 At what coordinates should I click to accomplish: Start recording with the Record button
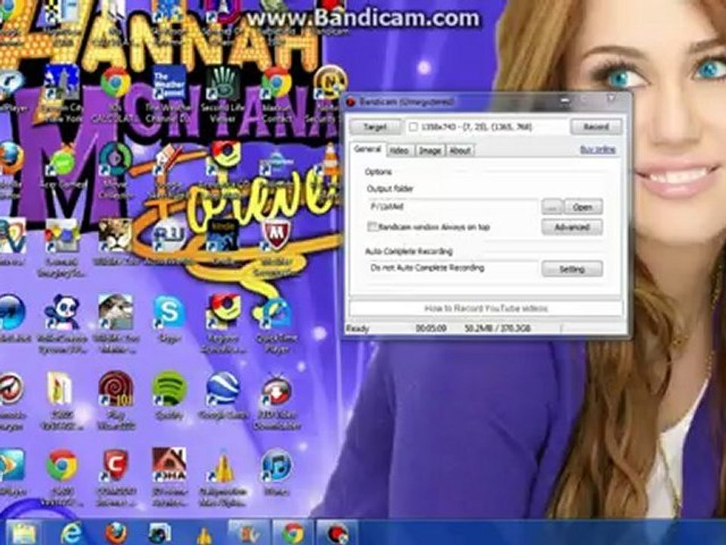(x=596, y=126)
